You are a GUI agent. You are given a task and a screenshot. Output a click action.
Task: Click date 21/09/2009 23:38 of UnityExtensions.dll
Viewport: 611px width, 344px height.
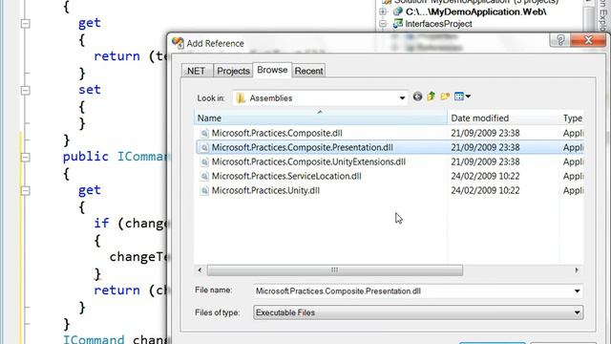[x=485, y=161]
